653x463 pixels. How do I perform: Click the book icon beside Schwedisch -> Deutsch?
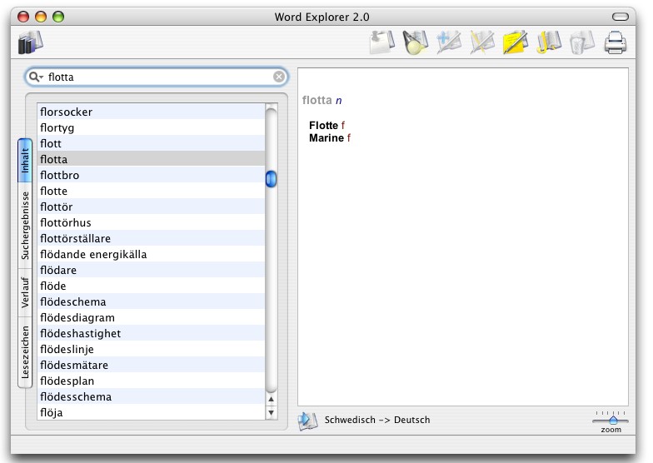pos(308,420)
